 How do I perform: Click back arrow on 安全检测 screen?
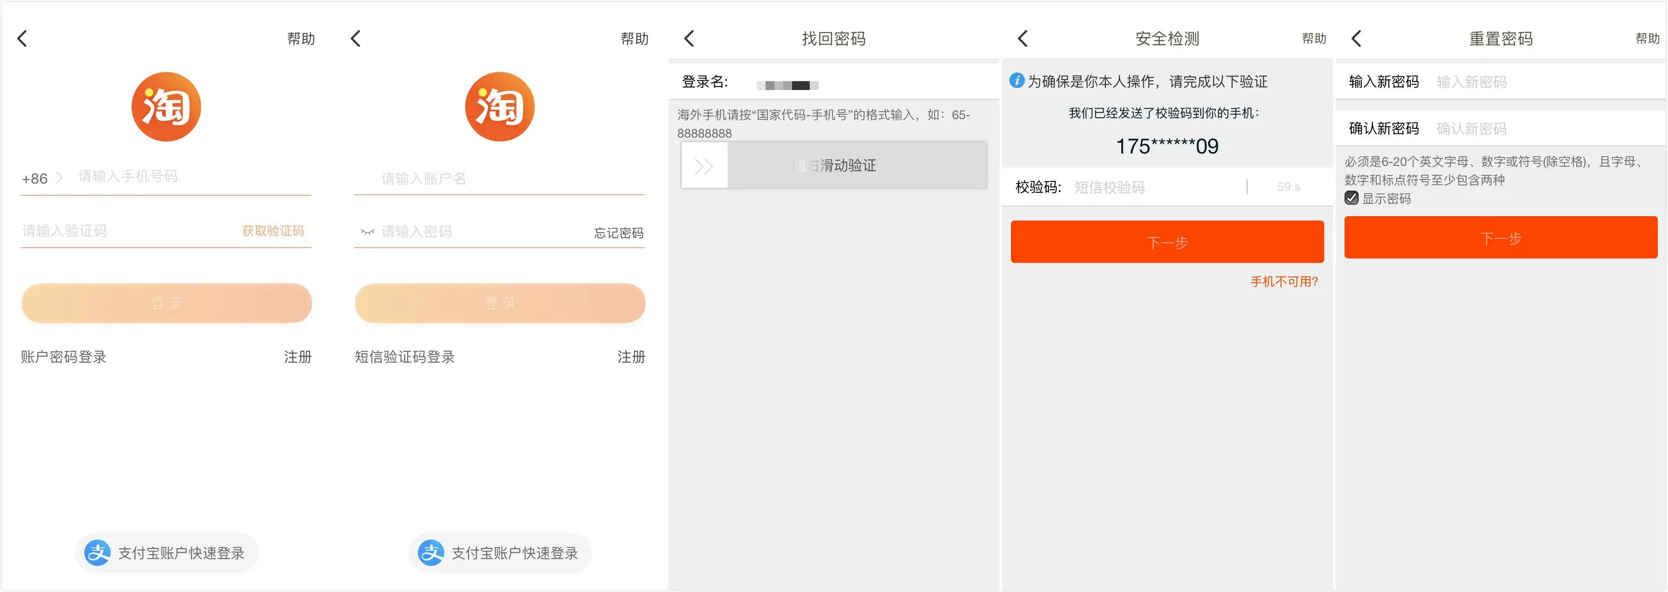(1023, 39)
